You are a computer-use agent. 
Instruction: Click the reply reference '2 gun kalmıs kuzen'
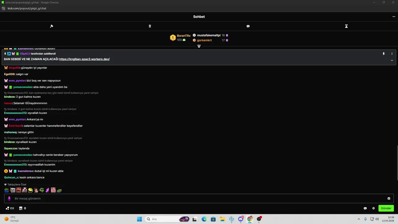[40, 109]
